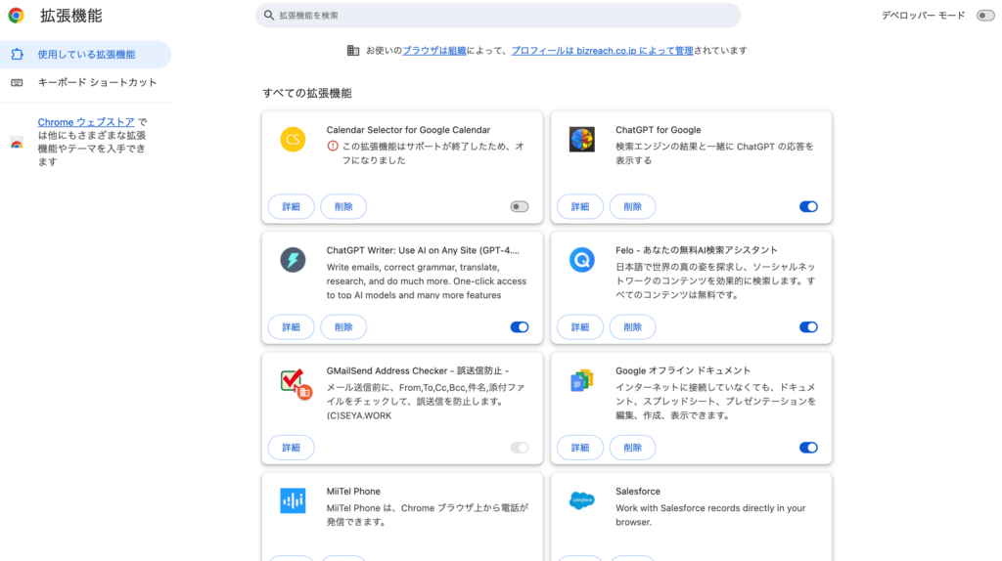Click 削除 for Calendar Selector
The height and width of the screenshot is (561, 1002).
click(343, 207)
